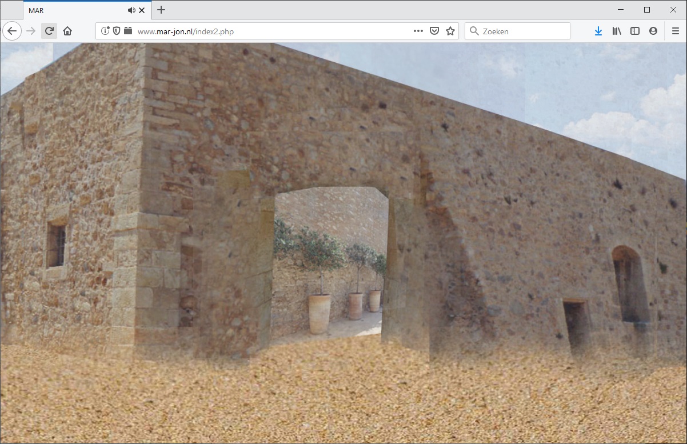
Task: Toggle the sidebar view
Action: (635, 31)
